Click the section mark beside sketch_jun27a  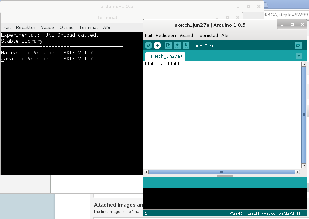(183, 56)
